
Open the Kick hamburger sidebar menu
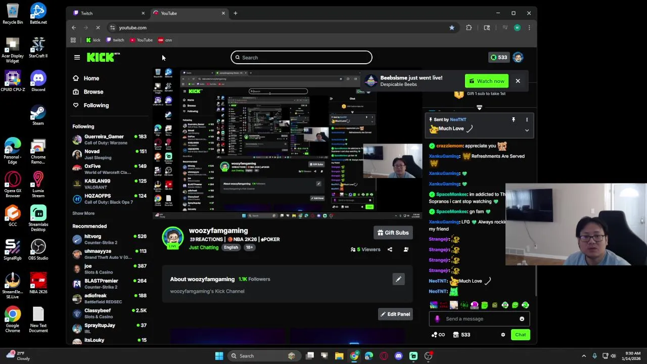coord(77,58)
